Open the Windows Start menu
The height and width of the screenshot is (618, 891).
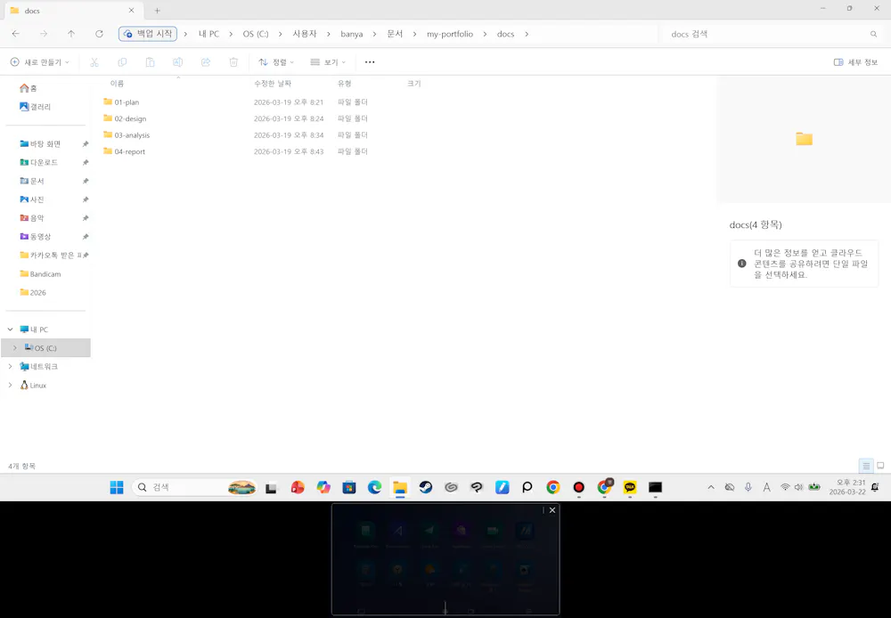click(x=117, y=487)
